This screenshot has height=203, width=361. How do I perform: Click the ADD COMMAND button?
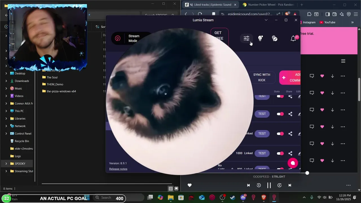point(290,78)
